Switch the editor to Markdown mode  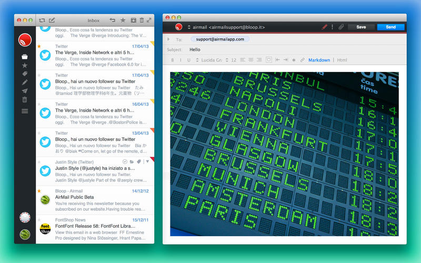319,60
